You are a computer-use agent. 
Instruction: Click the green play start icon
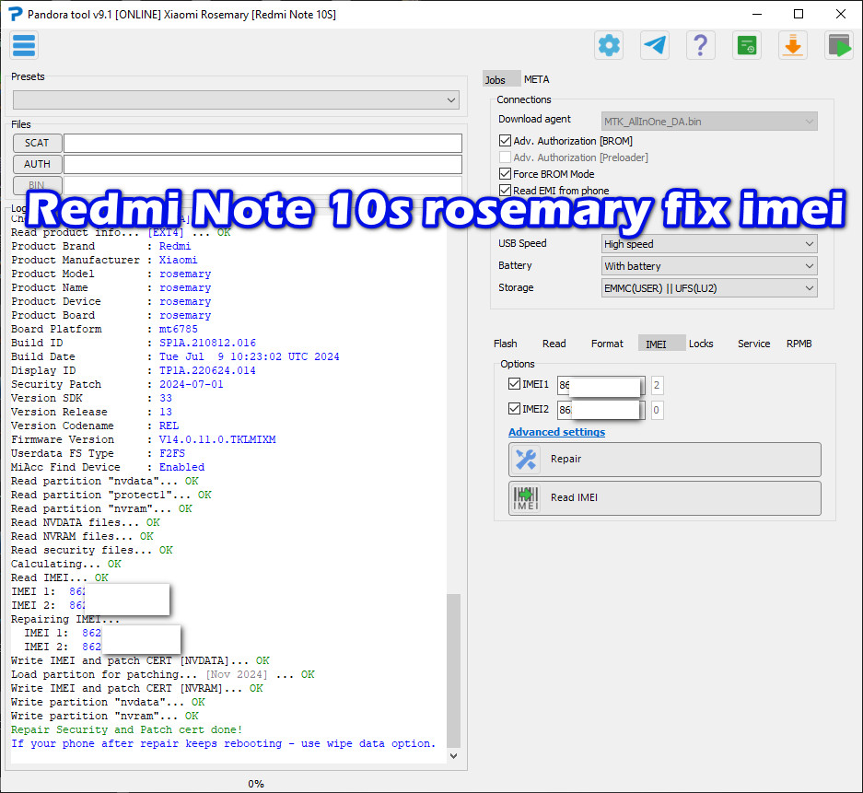(x=839, y=45)
